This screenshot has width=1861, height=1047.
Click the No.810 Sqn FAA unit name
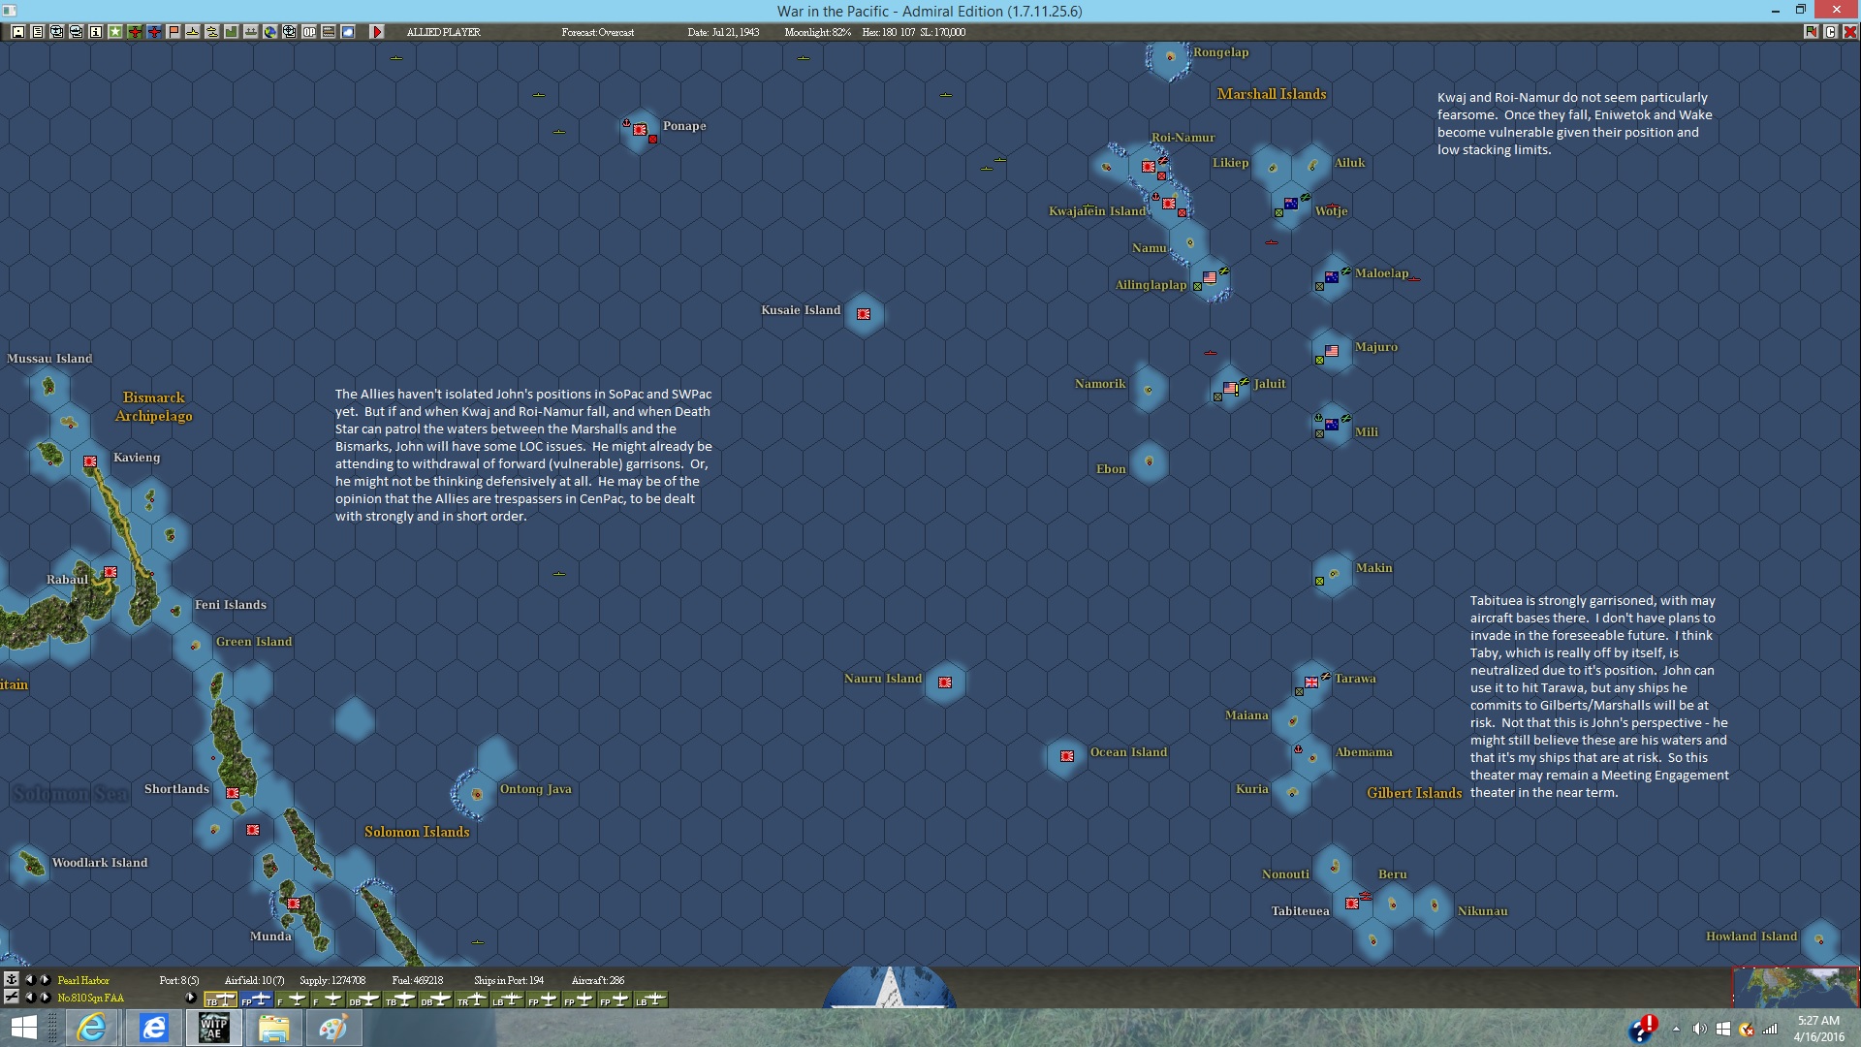click(x=90, y=998)
